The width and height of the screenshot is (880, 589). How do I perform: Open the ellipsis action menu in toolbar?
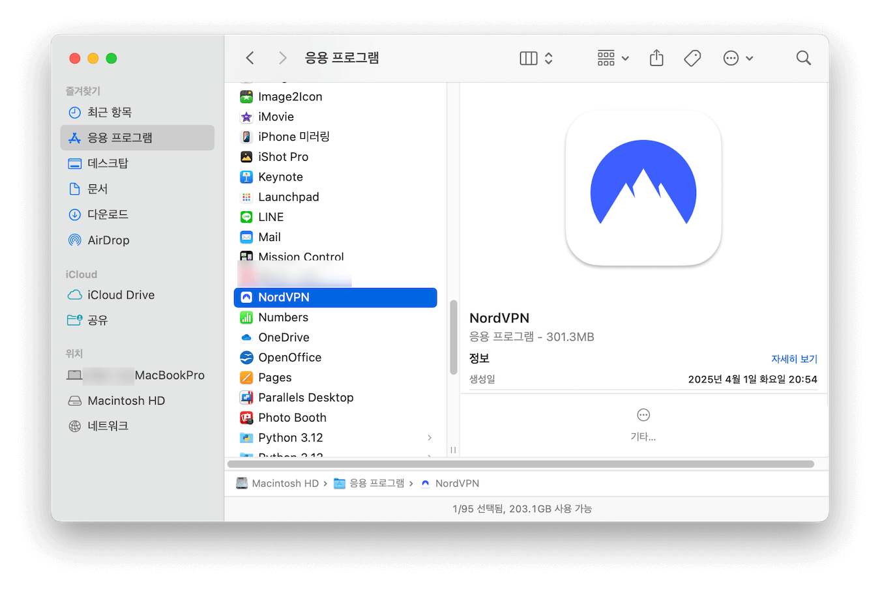coord(738,58)
